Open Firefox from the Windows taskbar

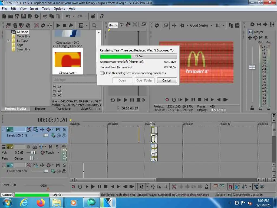pos(41,203)
